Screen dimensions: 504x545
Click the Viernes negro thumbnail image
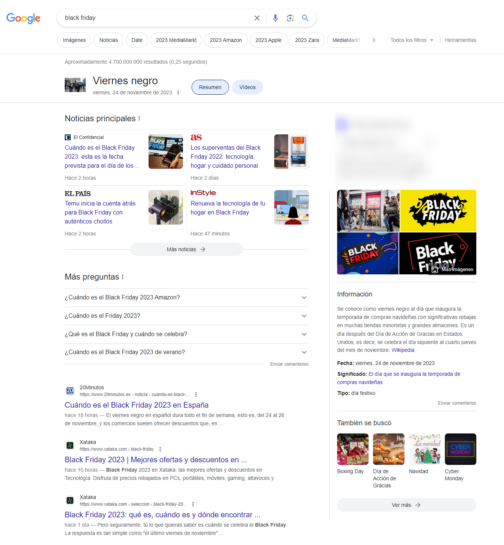click(x=75, y=85)
